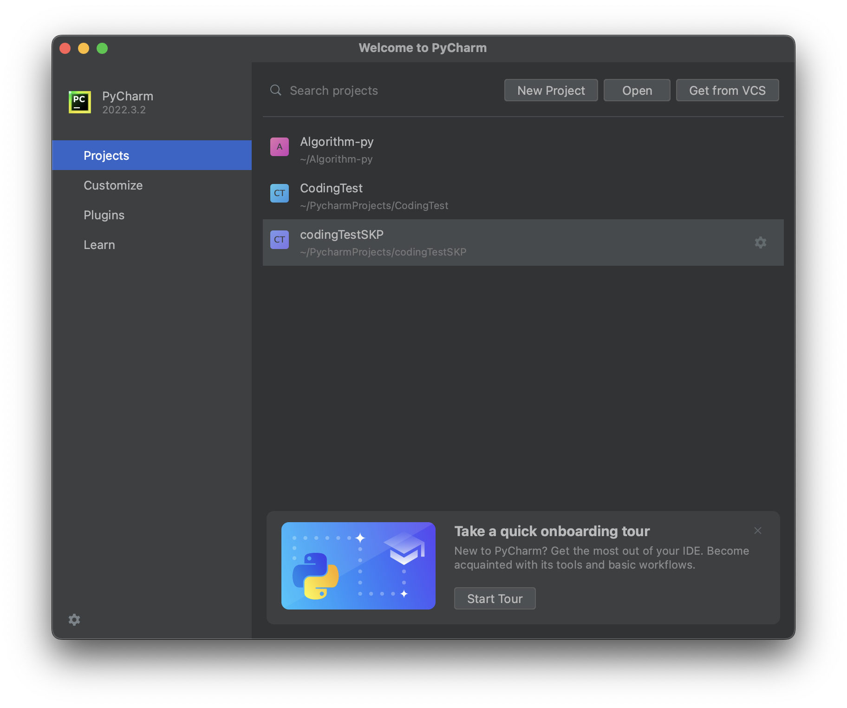Screen dimensions: 847x708
Task: Click the ~/Algorithm-py path text
Action: [x=336, y=159]
